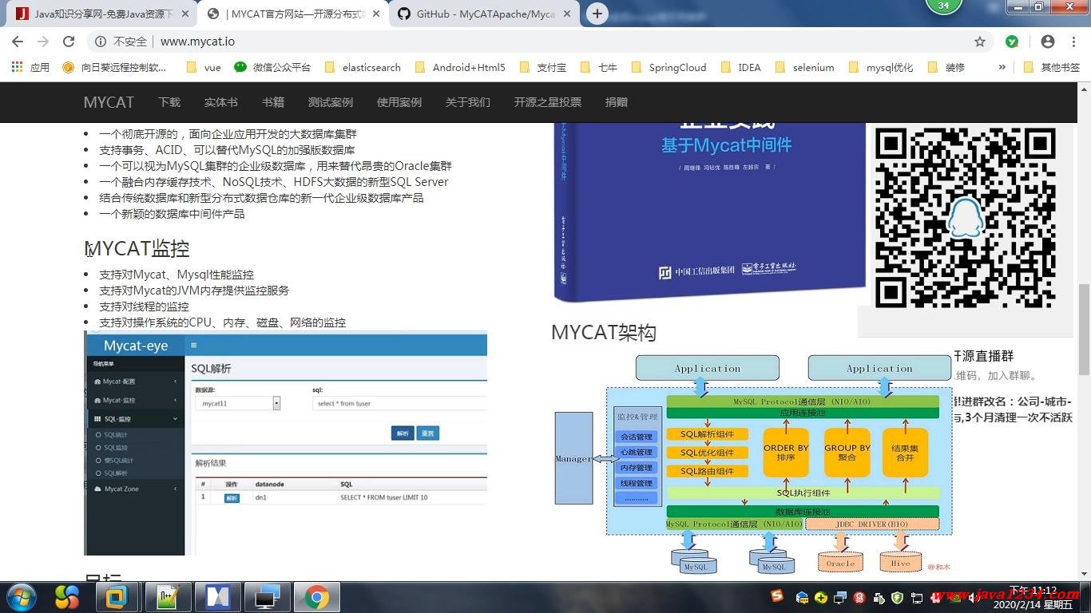Open the Chrome profile avatar menu

click(1048, 42)
